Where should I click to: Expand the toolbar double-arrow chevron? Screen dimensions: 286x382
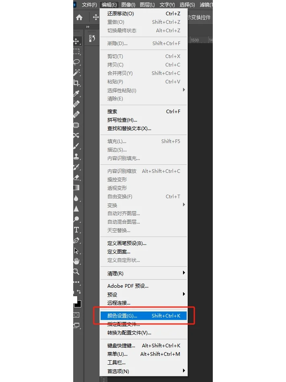(88, 27)
